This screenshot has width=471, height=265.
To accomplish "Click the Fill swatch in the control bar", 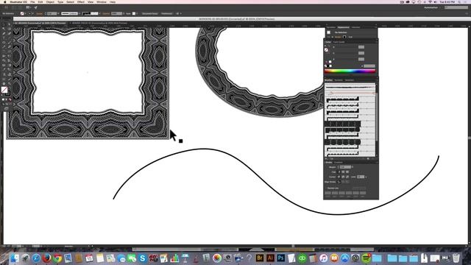I will pos(22,13).
